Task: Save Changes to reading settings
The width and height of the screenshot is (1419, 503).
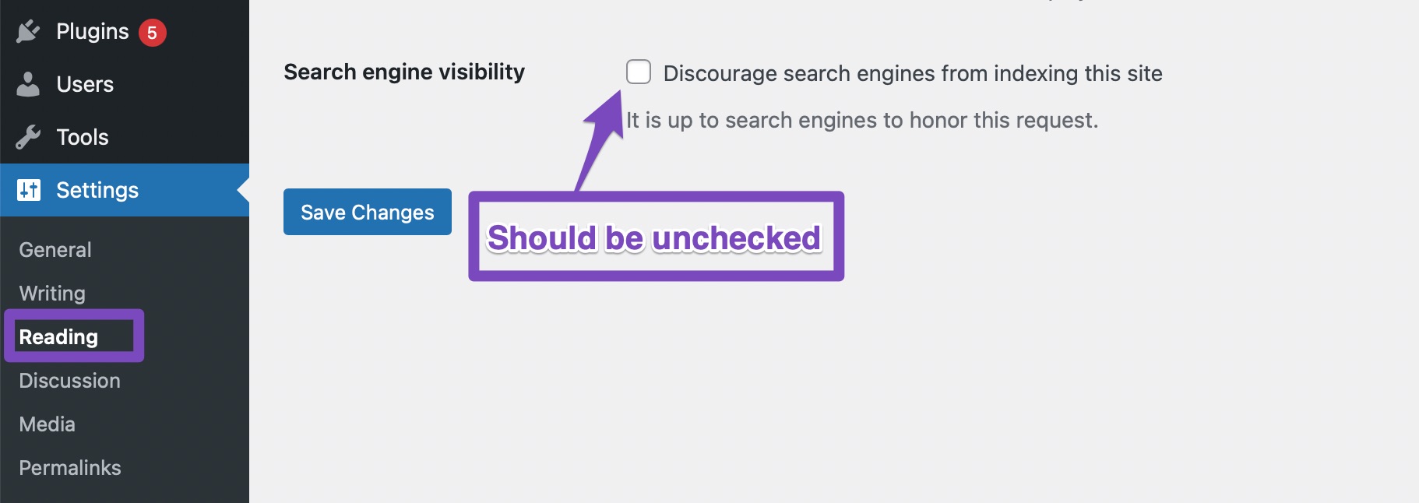Action: [368, 212]
